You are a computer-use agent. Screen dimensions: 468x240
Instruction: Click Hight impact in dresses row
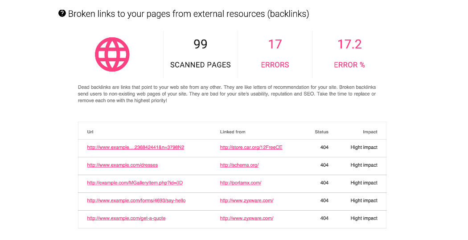364,165
